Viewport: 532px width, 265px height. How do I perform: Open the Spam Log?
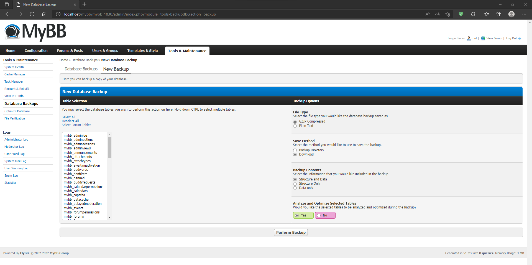(11, 175)
